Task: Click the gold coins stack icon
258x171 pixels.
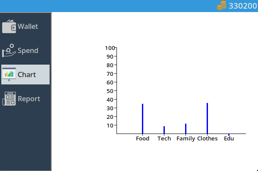Action: point(221,6)
